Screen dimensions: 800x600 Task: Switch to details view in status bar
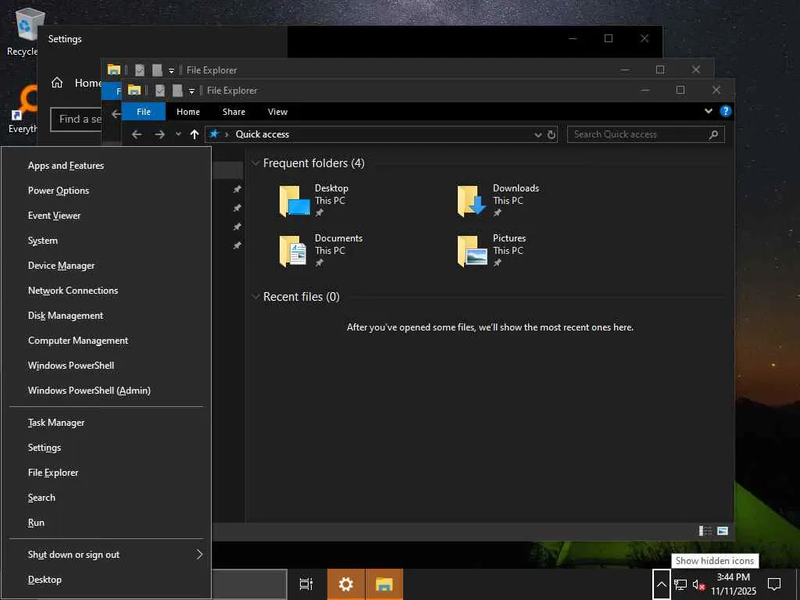click(705, 531)
